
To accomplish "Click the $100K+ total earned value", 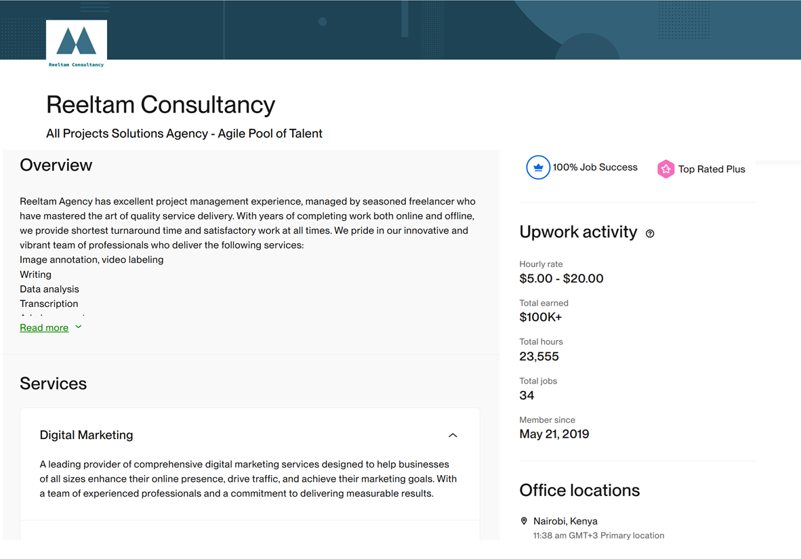I will [x=540, y=317].
